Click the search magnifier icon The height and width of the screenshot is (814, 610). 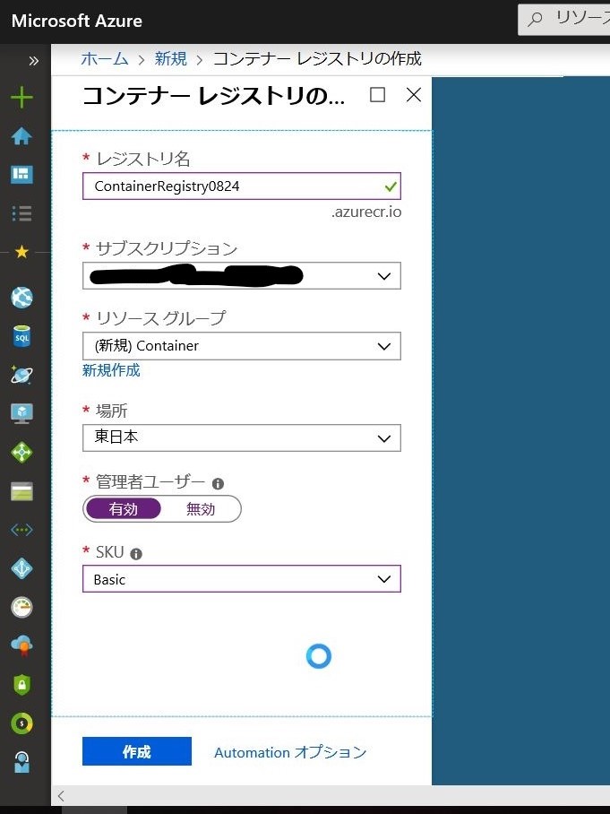coord(535,19)
